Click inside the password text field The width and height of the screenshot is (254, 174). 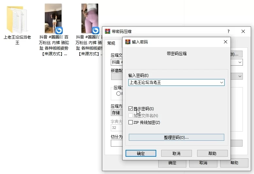tap(173, 83)
